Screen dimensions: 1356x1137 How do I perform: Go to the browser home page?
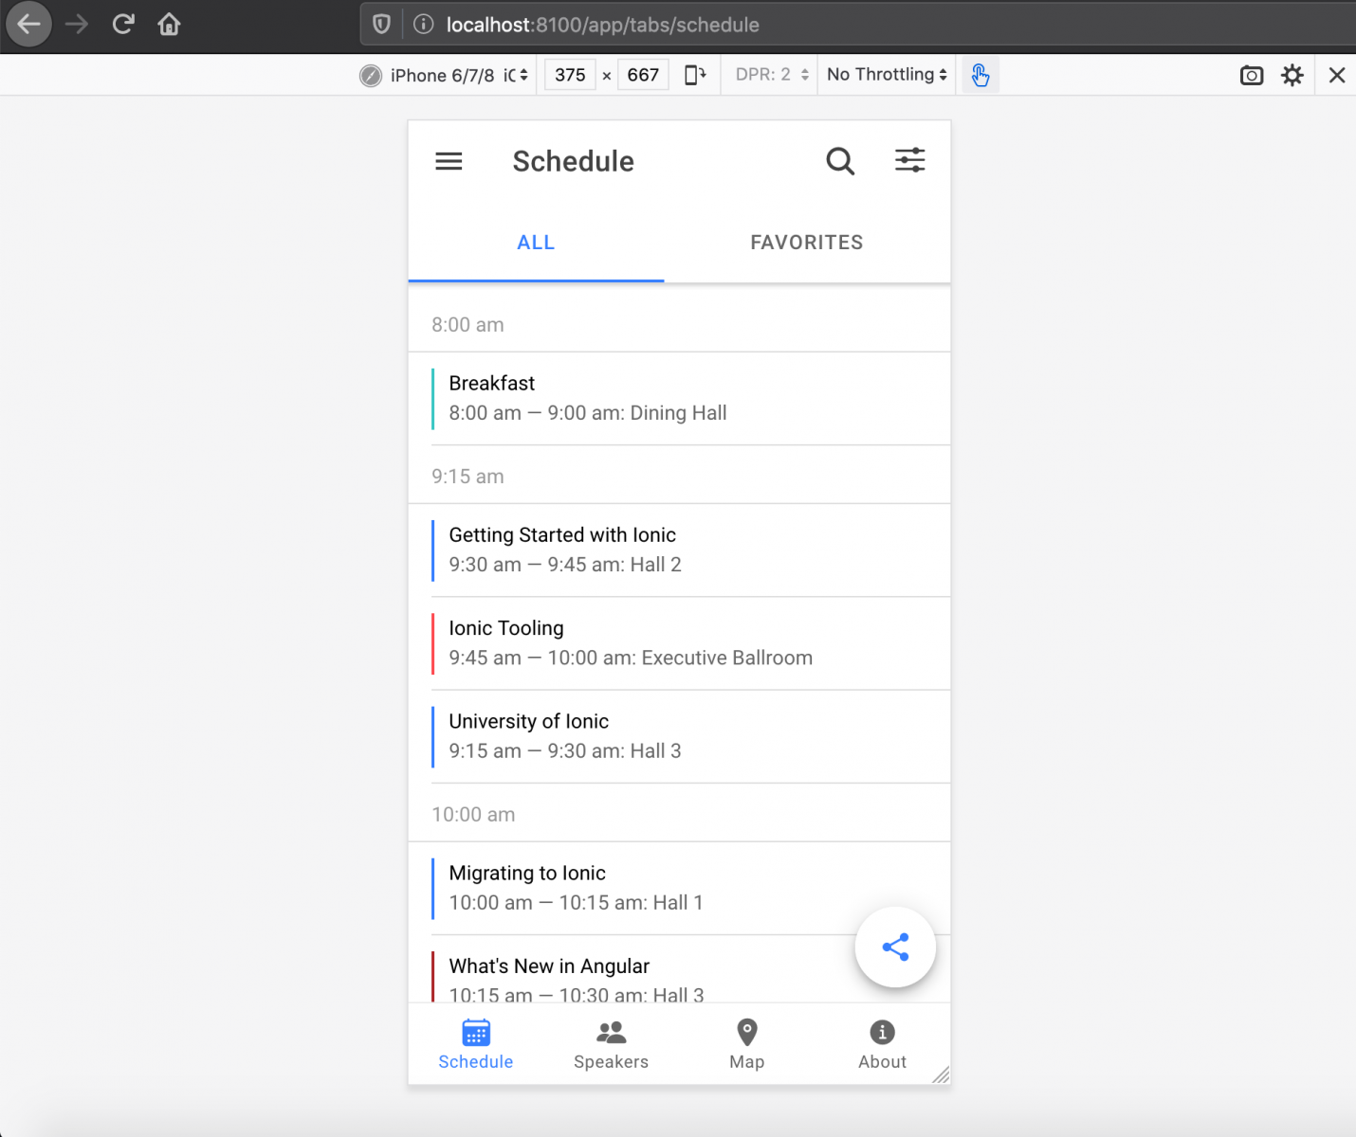coord(170,25)
